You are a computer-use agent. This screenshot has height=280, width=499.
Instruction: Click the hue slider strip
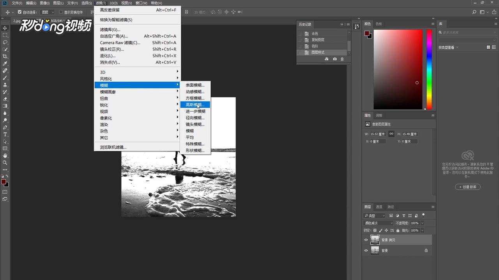click(429, 70)
